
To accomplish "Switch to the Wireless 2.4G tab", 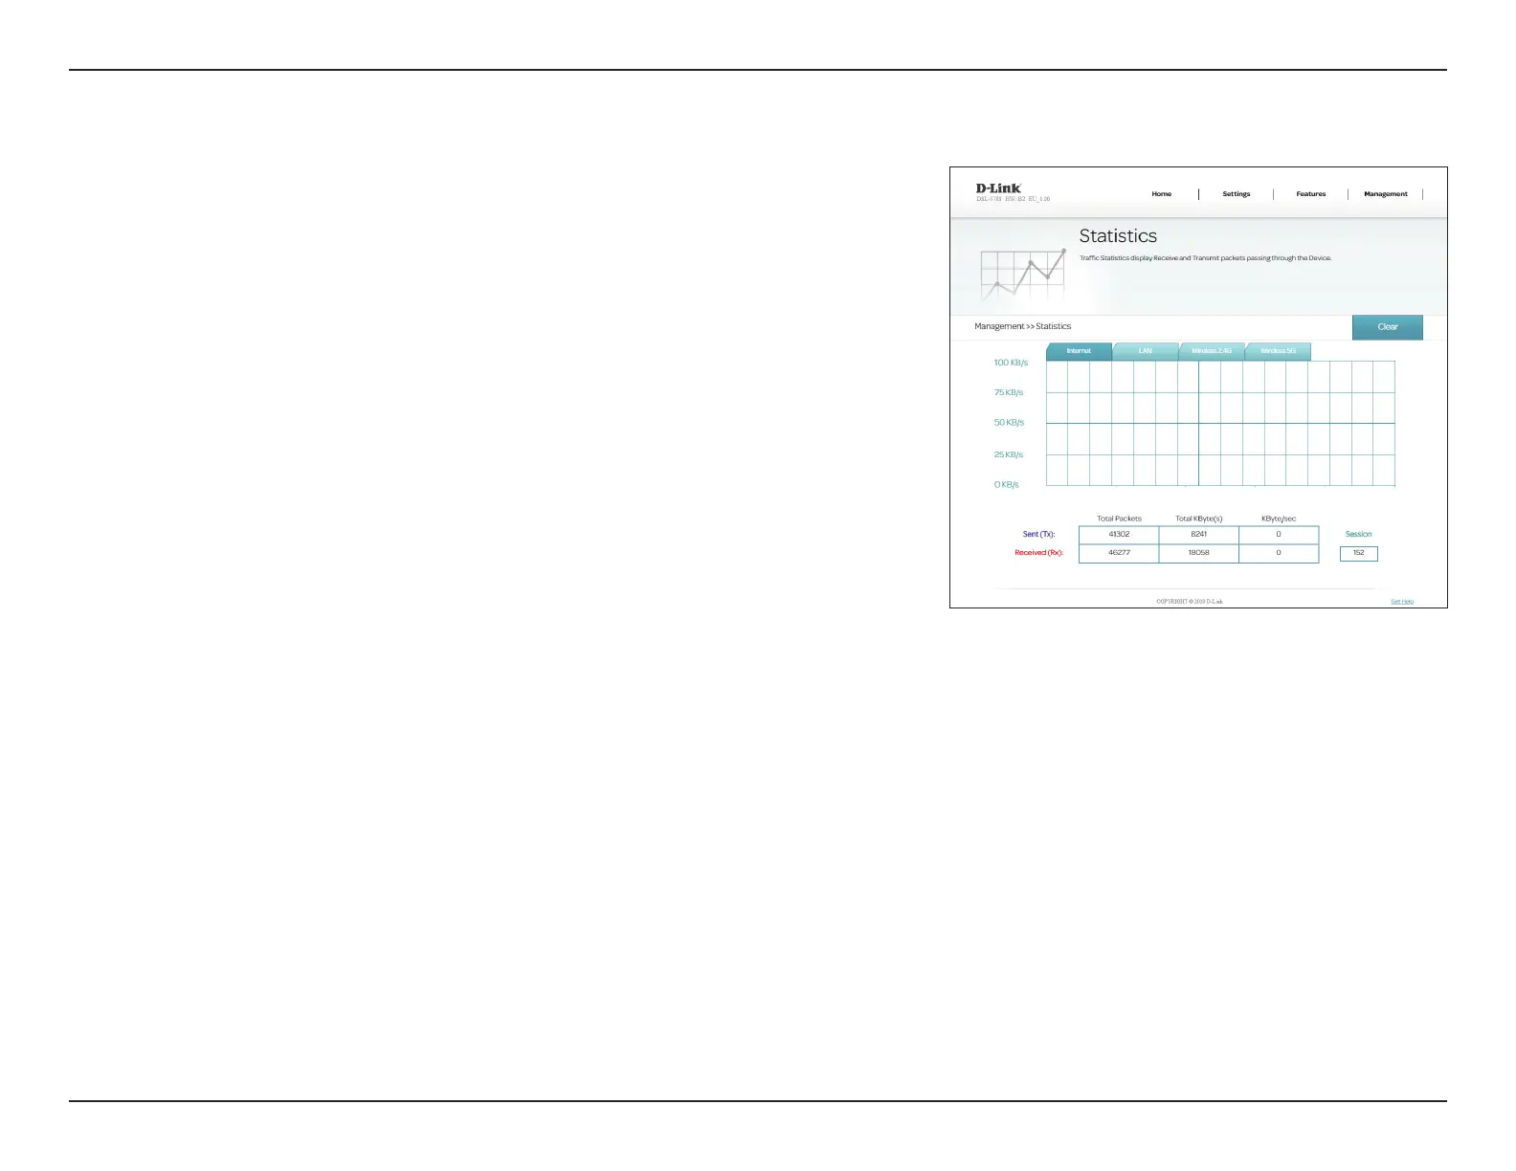I will (1211, 351).
